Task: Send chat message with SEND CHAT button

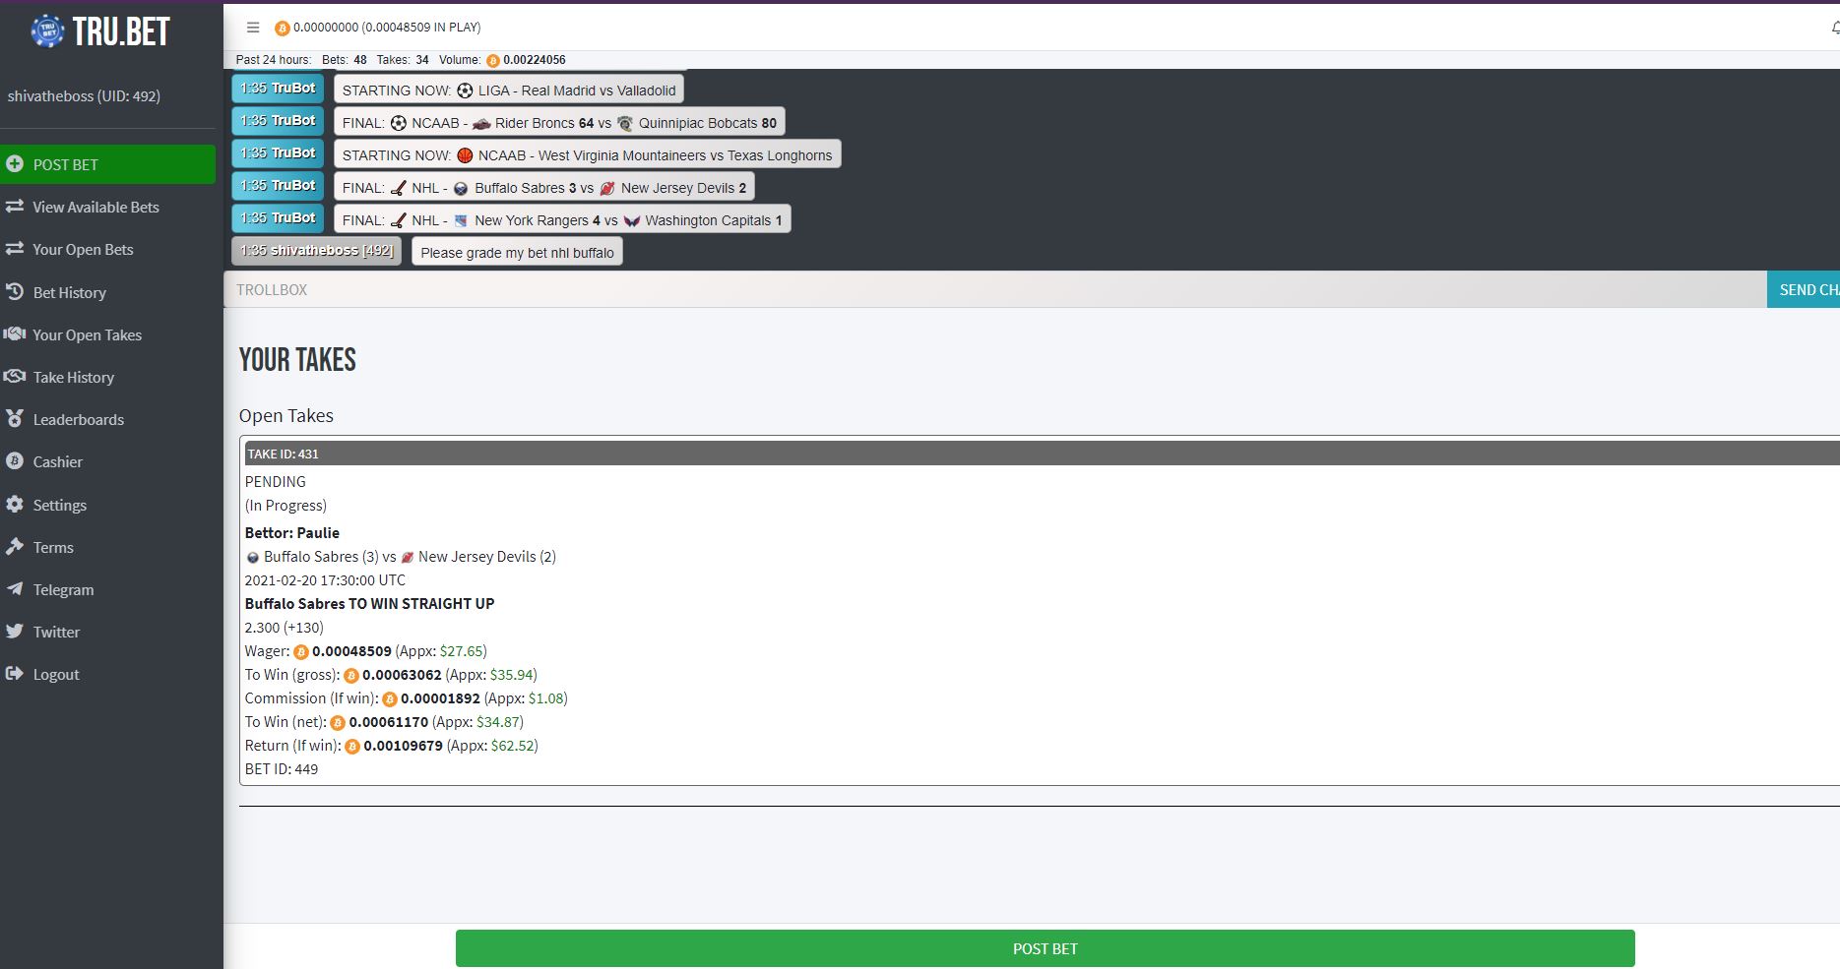Action: click(1804, 289)
